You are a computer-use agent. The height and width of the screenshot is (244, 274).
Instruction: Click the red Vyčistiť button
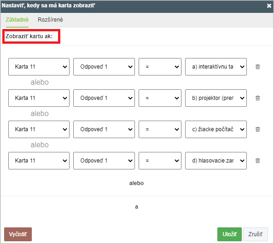pos(18,234)
